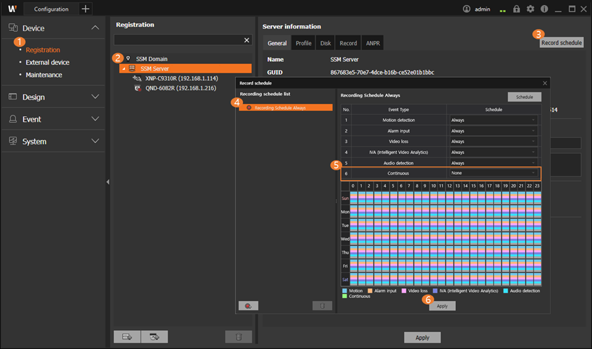The width and height of the screenshot is (592, 349).
Task: Open the Video loss schedule dropdown
Action: (x=493, y=141)
